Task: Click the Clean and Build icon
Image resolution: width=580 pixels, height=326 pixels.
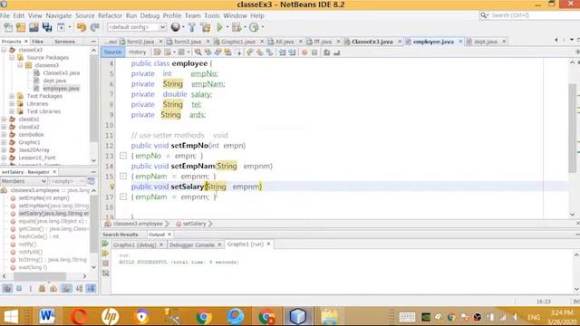Action: [206, 27]
